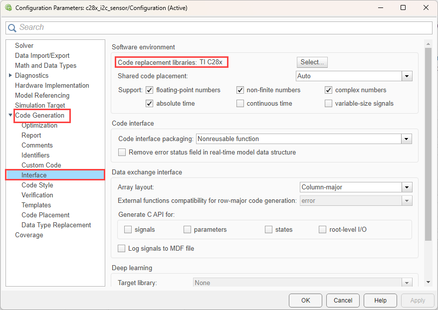Click into the Search field
The width and height of the screenshot is (438, 310).
[219, 27]
